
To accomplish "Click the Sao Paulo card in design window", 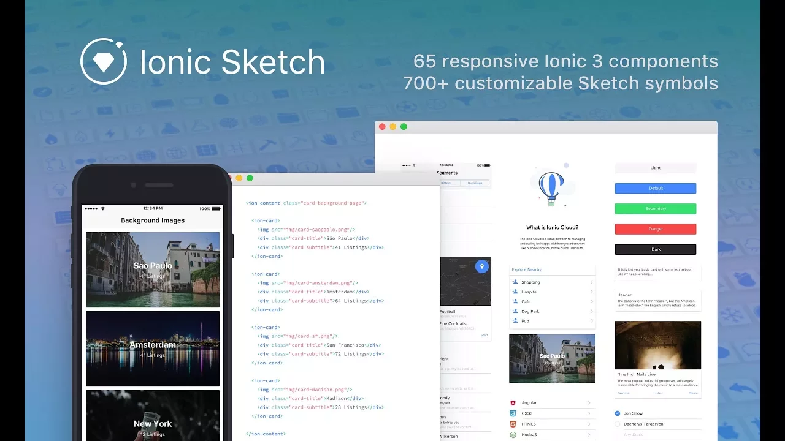I will click(x=552, y=358).
